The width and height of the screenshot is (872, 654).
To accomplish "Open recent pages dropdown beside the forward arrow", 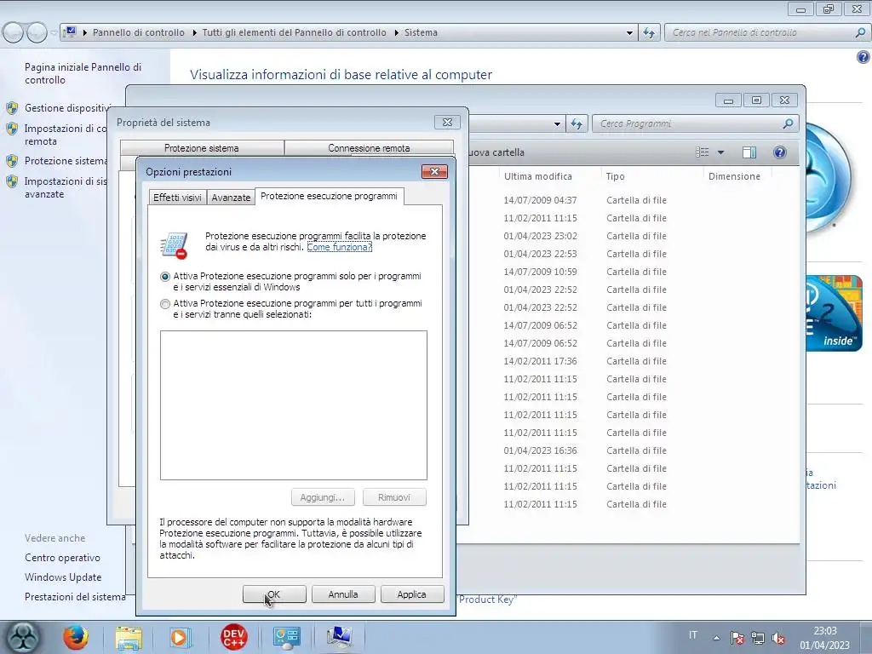I will point(54,33).
